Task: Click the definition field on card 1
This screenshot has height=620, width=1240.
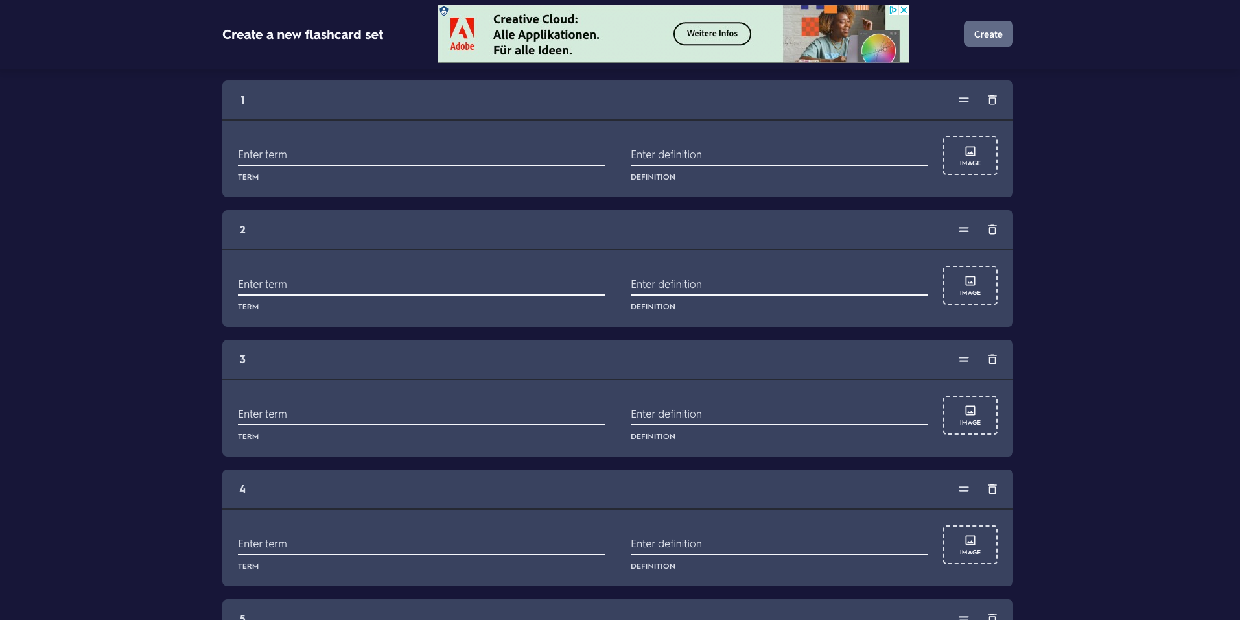Action: click(x=778, y=154)
